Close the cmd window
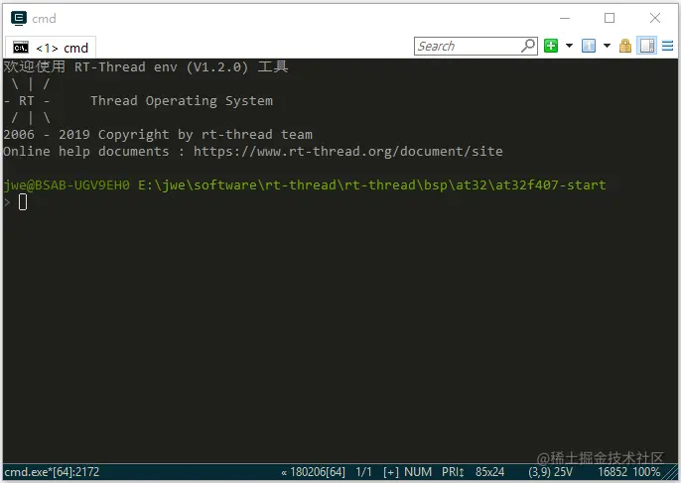Viewport: 681px width, 483px height. (655, 18)
